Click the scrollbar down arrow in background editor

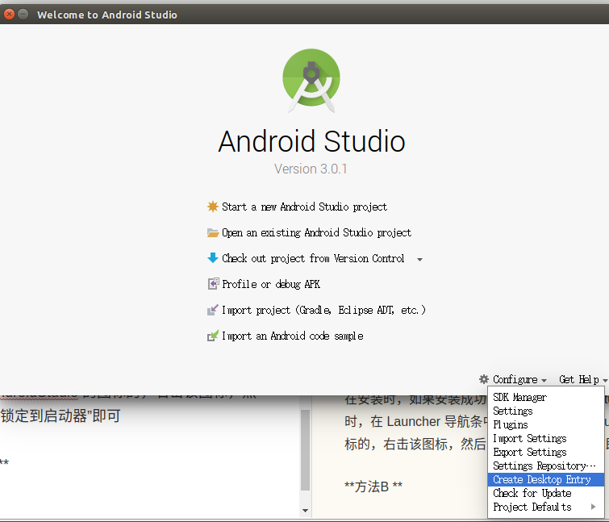pos(305,511)
